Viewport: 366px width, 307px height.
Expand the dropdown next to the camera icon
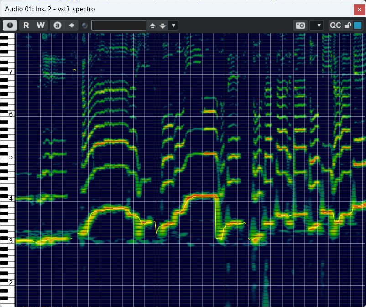[318, 26]
